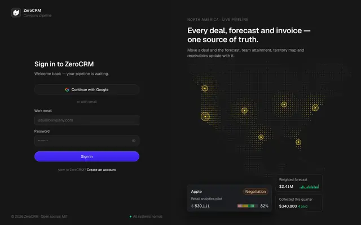Click the 'ZeroCRM' brand name in header
The image size is (361, 225).
(32, 10)
